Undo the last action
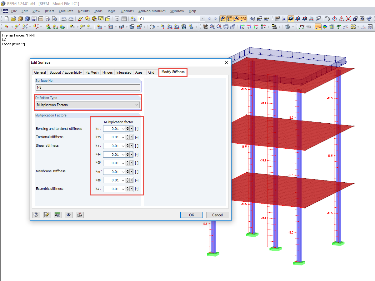This screenshot has width=375, height=281. coord(64,19)
